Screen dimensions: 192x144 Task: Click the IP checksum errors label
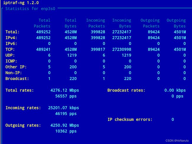(130, 119)
